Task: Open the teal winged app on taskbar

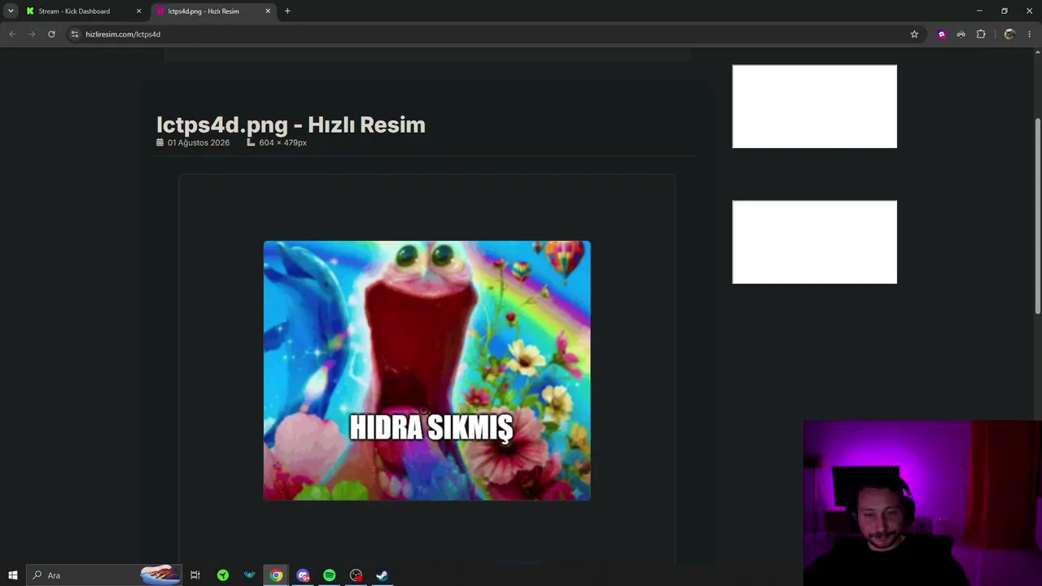Action: (x=250, y=575)
